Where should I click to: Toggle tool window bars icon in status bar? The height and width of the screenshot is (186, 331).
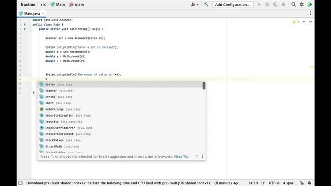click(20, 183)
